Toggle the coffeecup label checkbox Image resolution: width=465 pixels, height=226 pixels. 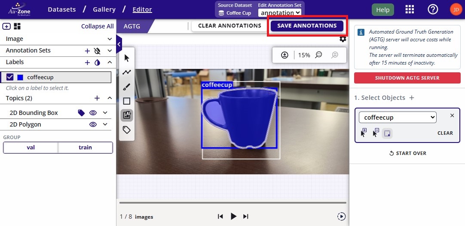pos(10,77)
